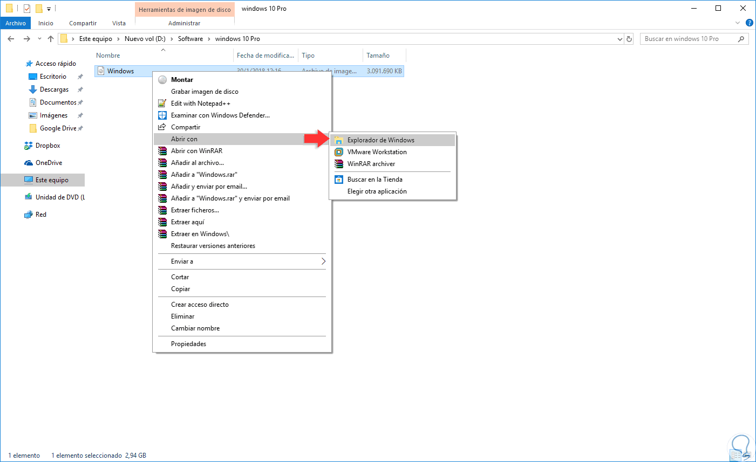756x462 pixels.
Task: Switch to the Vista ribbon tab
Action: pos(119,23)
